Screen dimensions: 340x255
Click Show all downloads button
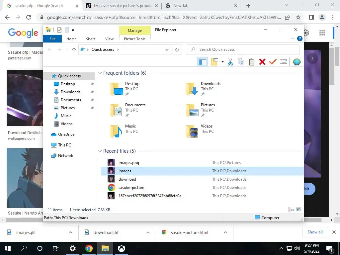[315, 232]
